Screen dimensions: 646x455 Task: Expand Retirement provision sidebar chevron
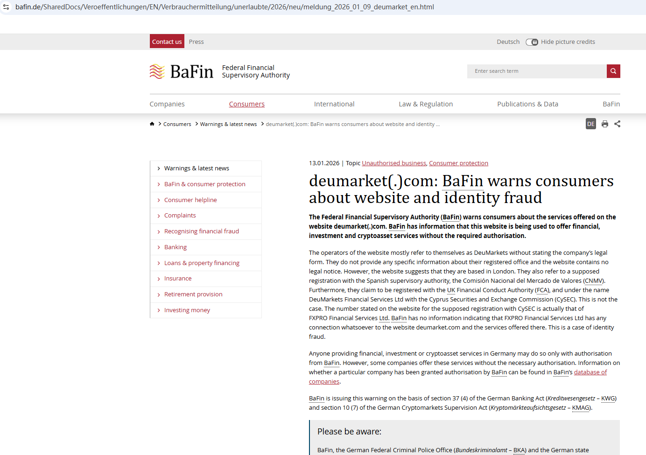(159, 294)
